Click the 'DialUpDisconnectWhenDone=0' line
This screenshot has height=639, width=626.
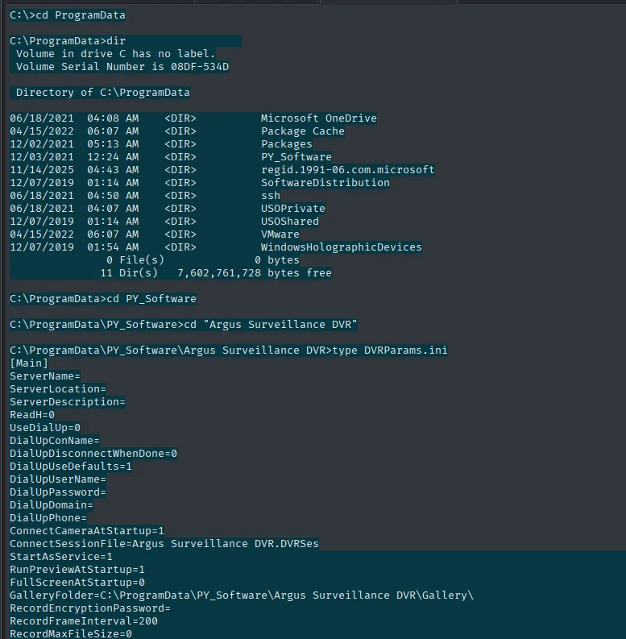[93, 454]
